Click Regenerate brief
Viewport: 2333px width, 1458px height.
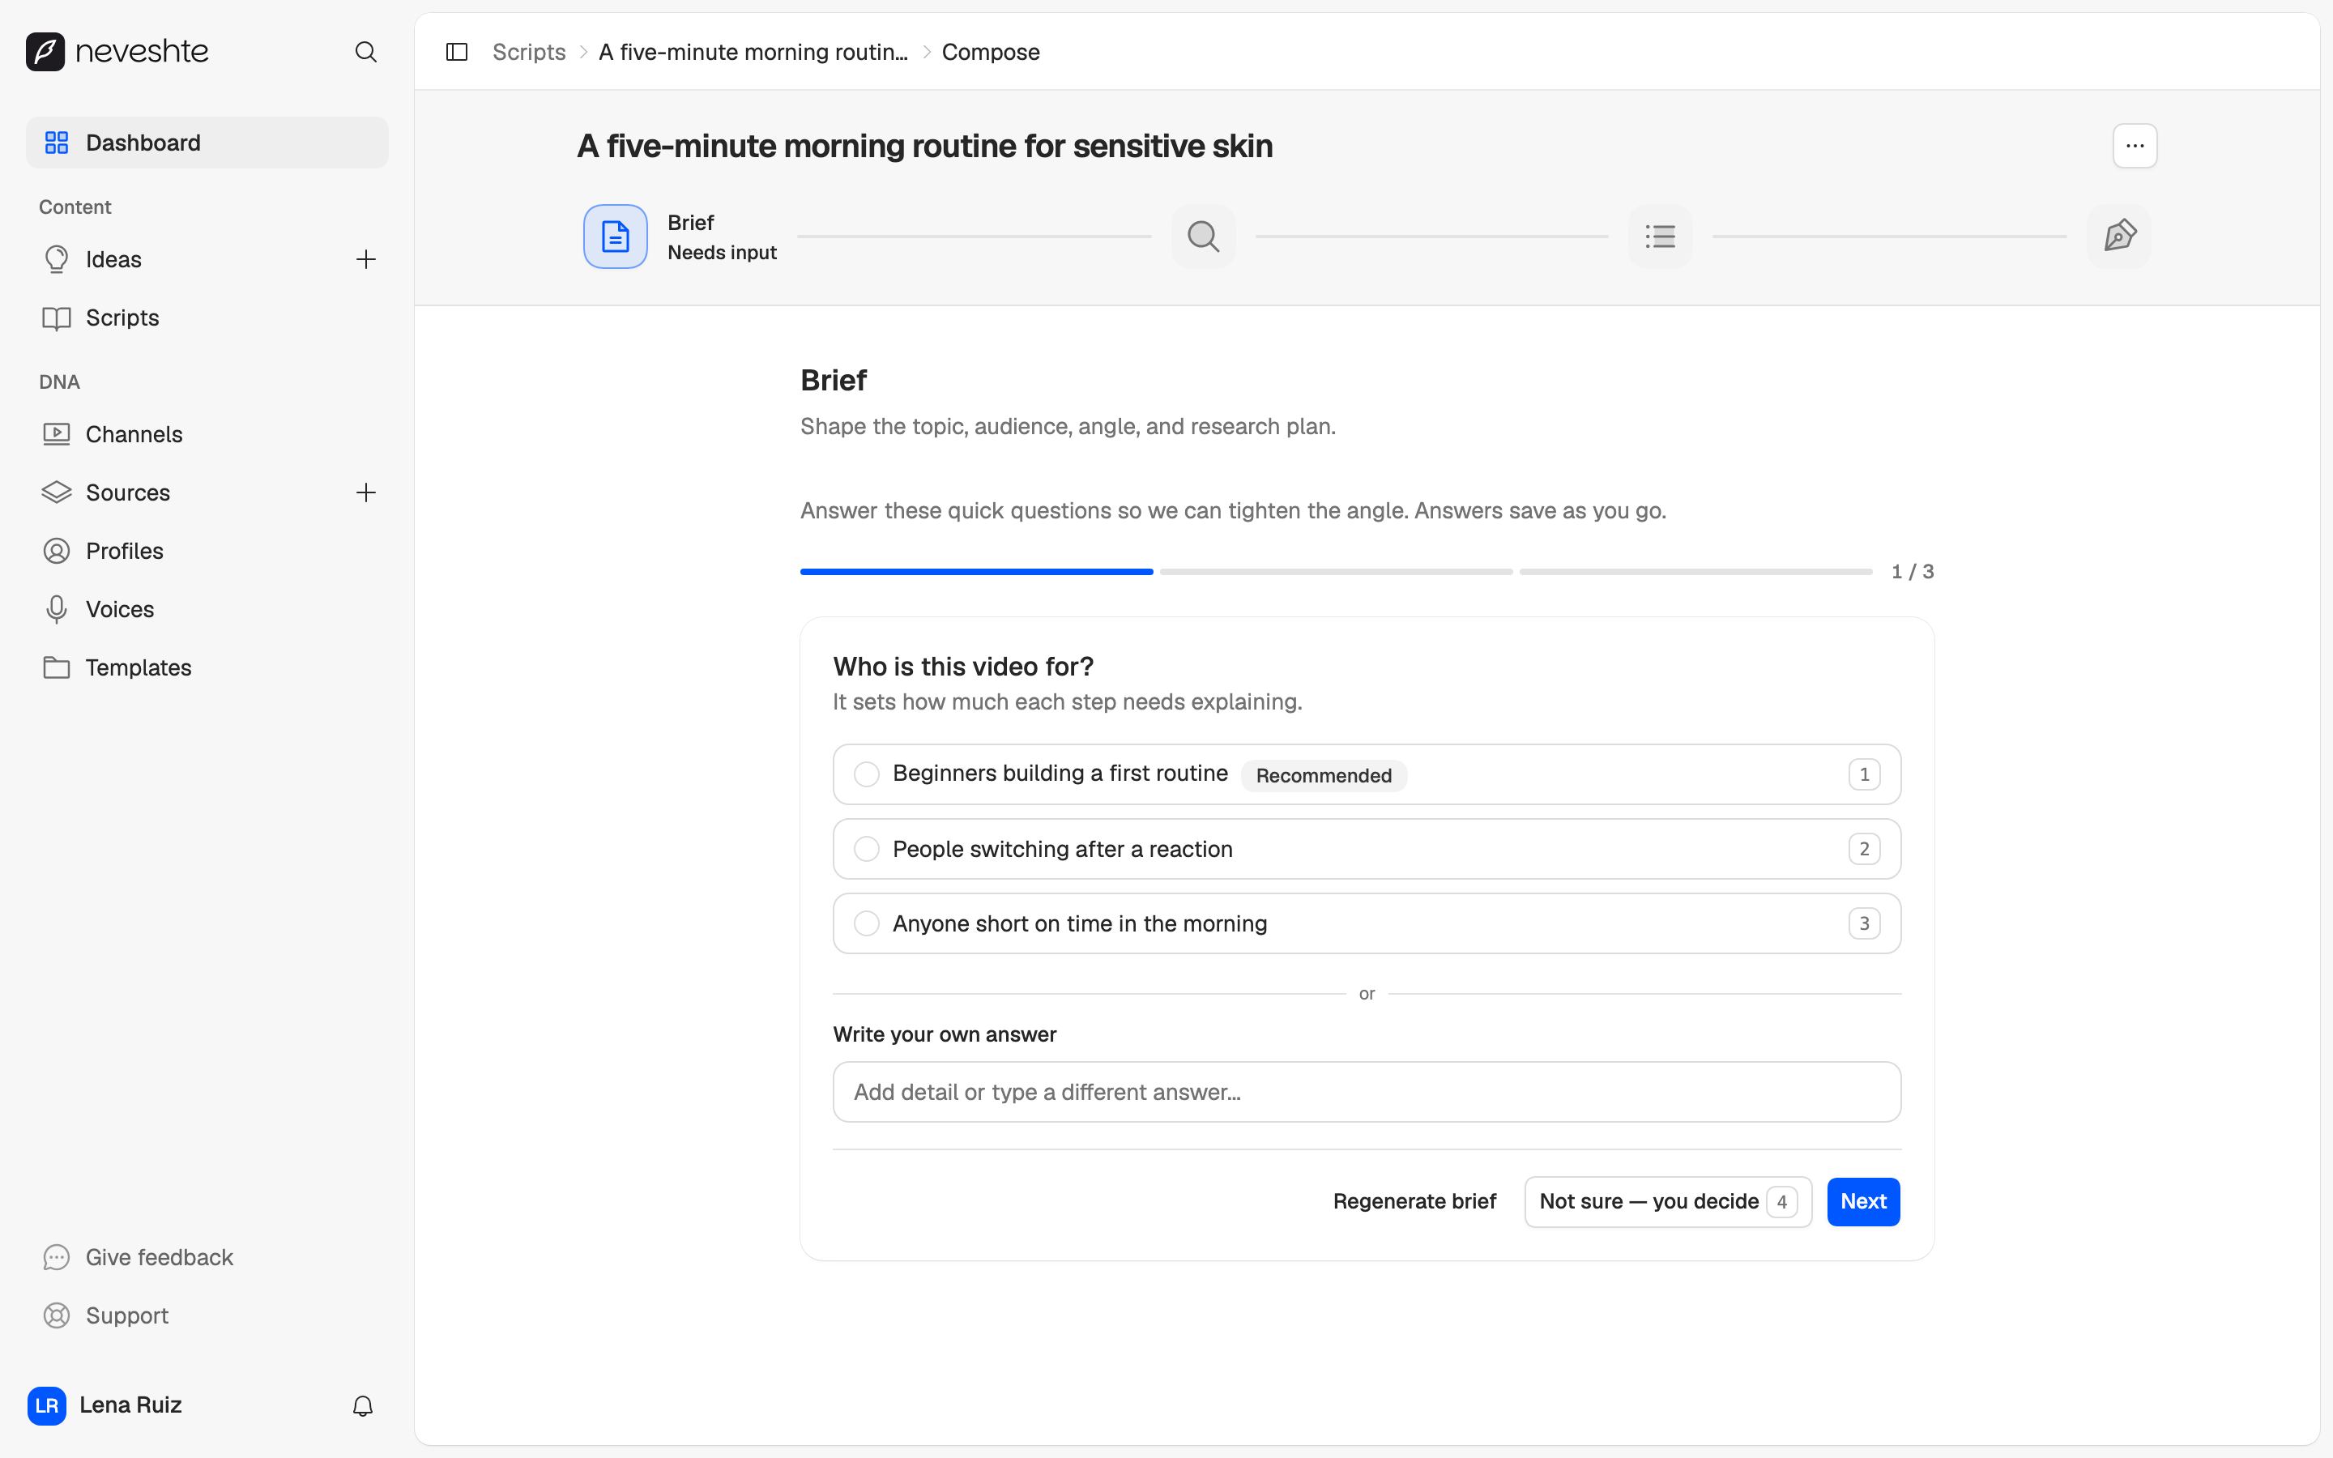click(x=1414, y=1201)
